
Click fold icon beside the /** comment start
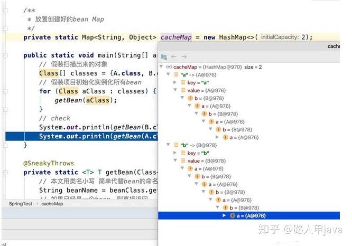pyautogui.click(x=5, y=11)
